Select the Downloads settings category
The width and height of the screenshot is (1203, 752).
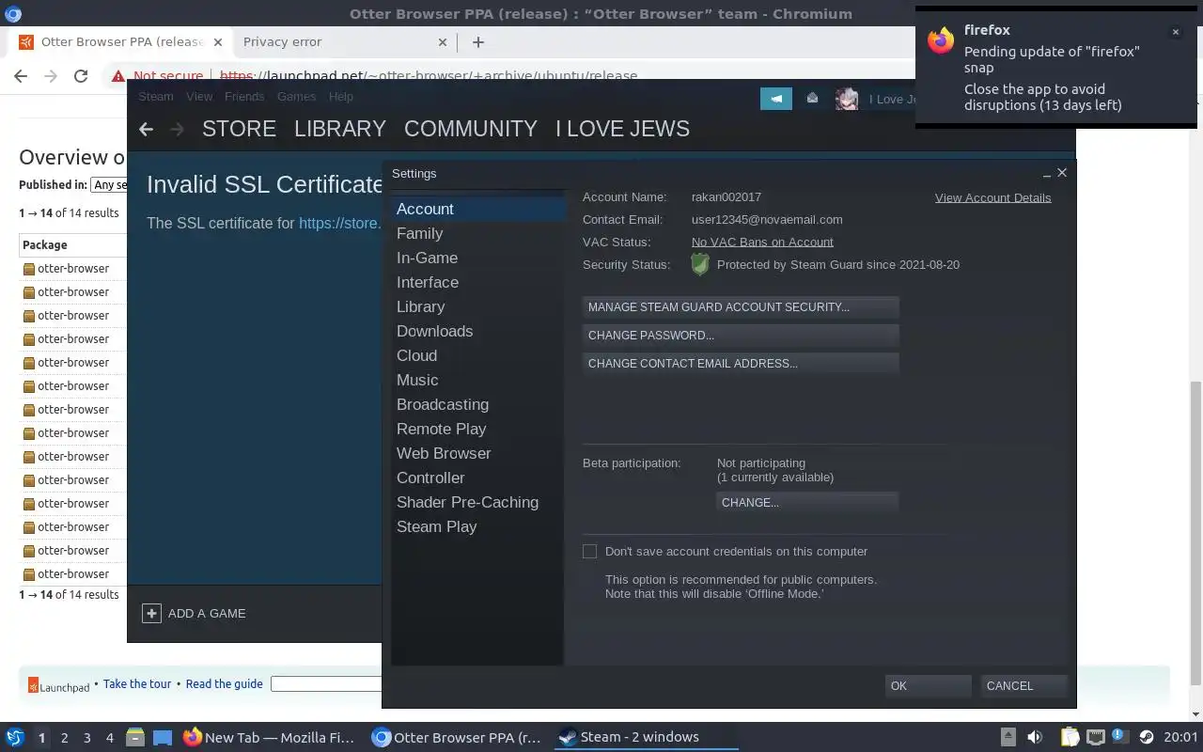tap(478, 331)
